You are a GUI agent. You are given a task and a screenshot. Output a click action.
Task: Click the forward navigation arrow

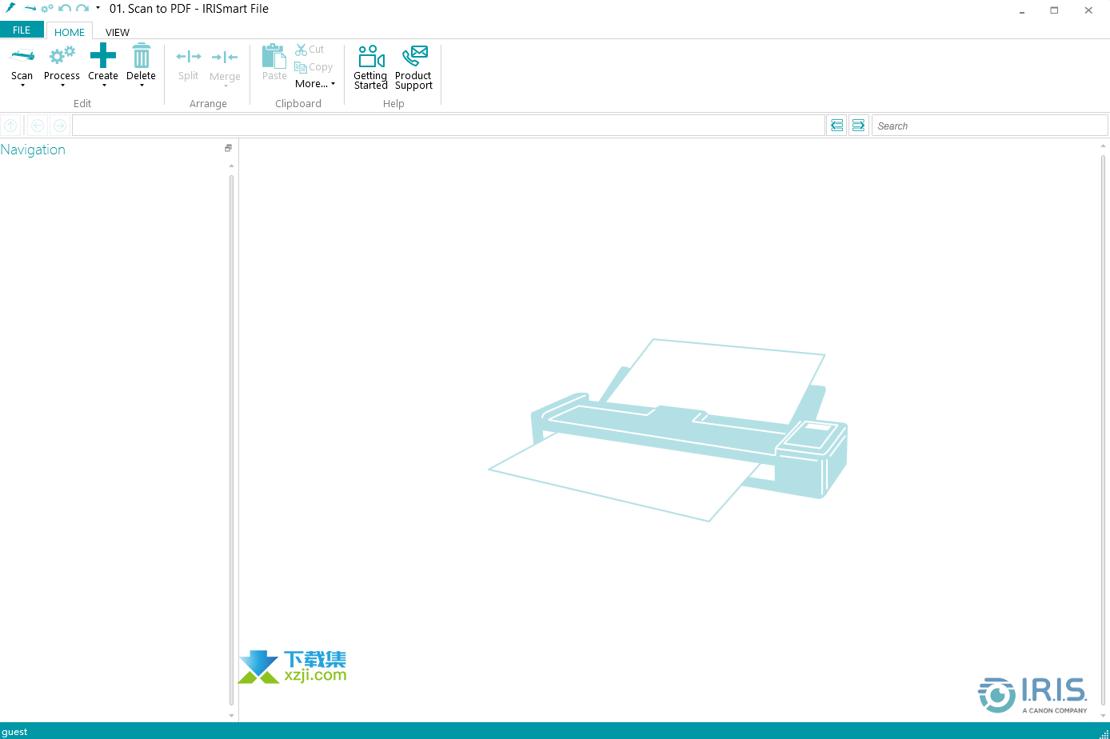coord(60,126)
